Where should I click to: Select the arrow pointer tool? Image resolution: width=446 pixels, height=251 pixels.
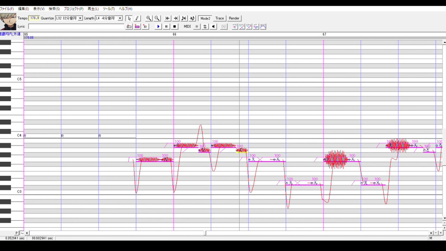point(129,18)
